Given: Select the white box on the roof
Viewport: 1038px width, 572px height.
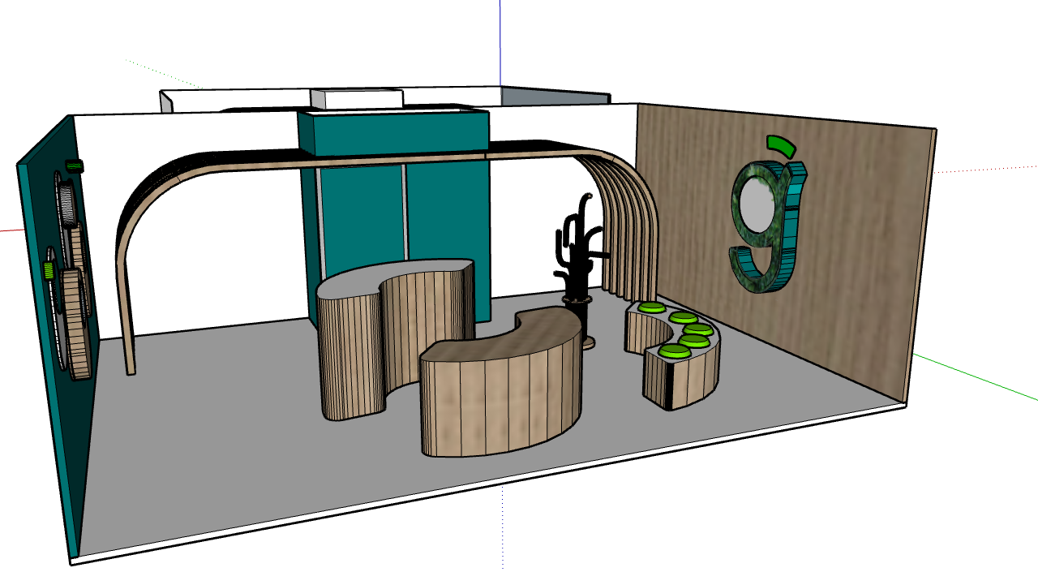Looking at the screenshot, I should click(357, 98).
